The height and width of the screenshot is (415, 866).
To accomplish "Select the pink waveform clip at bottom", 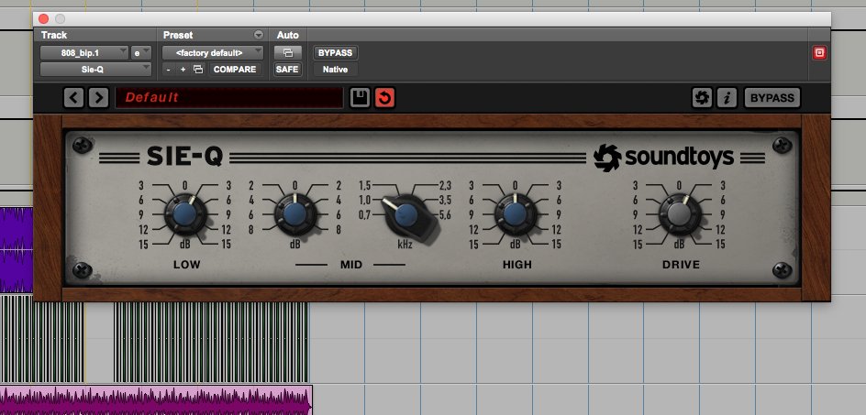I will [156, 400].
